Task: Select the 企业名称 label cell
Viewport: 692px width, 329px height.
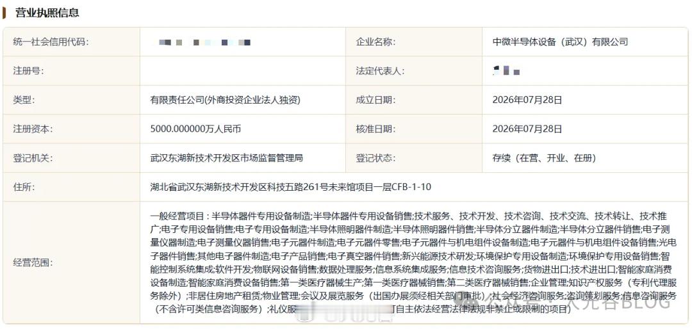Action: 414,42
